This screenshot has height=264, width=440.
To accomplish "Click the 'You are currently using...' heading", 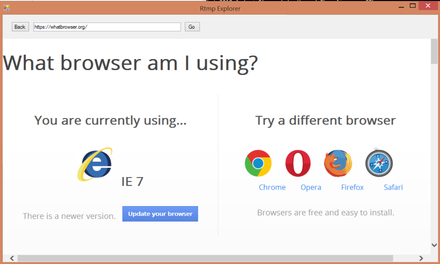I will click(x=110, y=120).
